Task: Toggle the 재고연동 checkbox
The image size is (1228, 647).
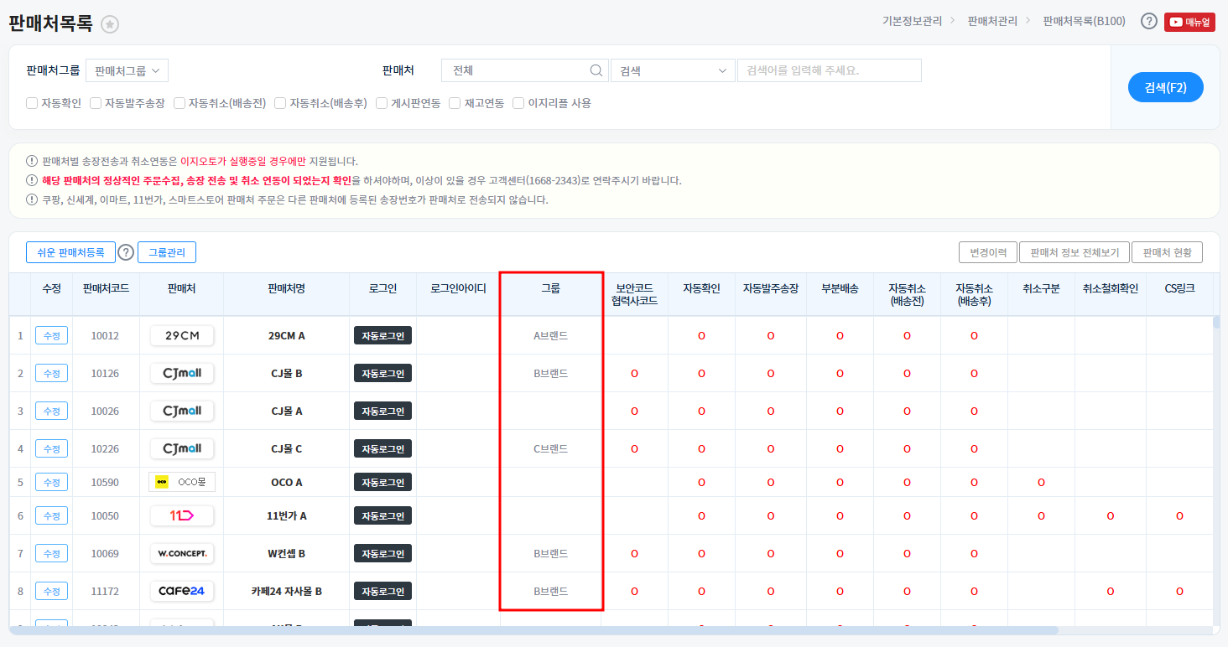Action: click(x=455, y=103)
